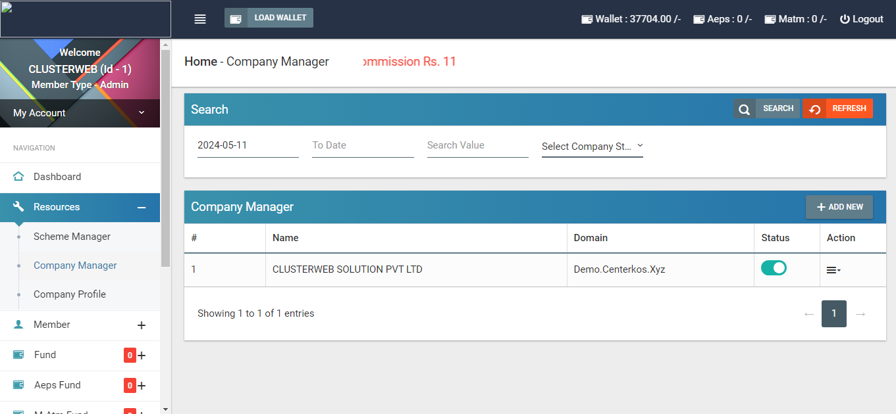Viewport: 896px width, 414px height.
Task: Toggle status switch for CLUSTERWEB SOLUTION PVT LTD
Action: [774, 268]
